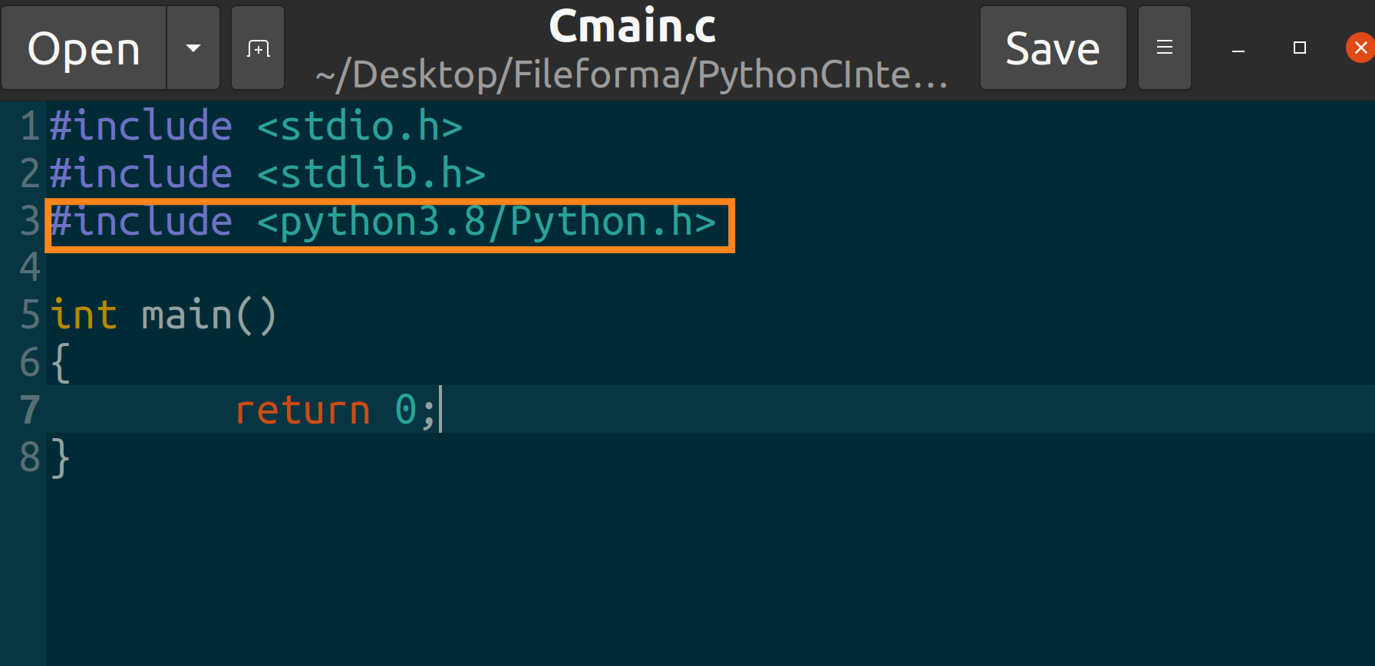1375x666 pixels.
Task: Create a new document in gedit
Action: coord(258,48)
